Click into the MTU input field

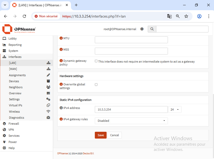pos(131,40)
